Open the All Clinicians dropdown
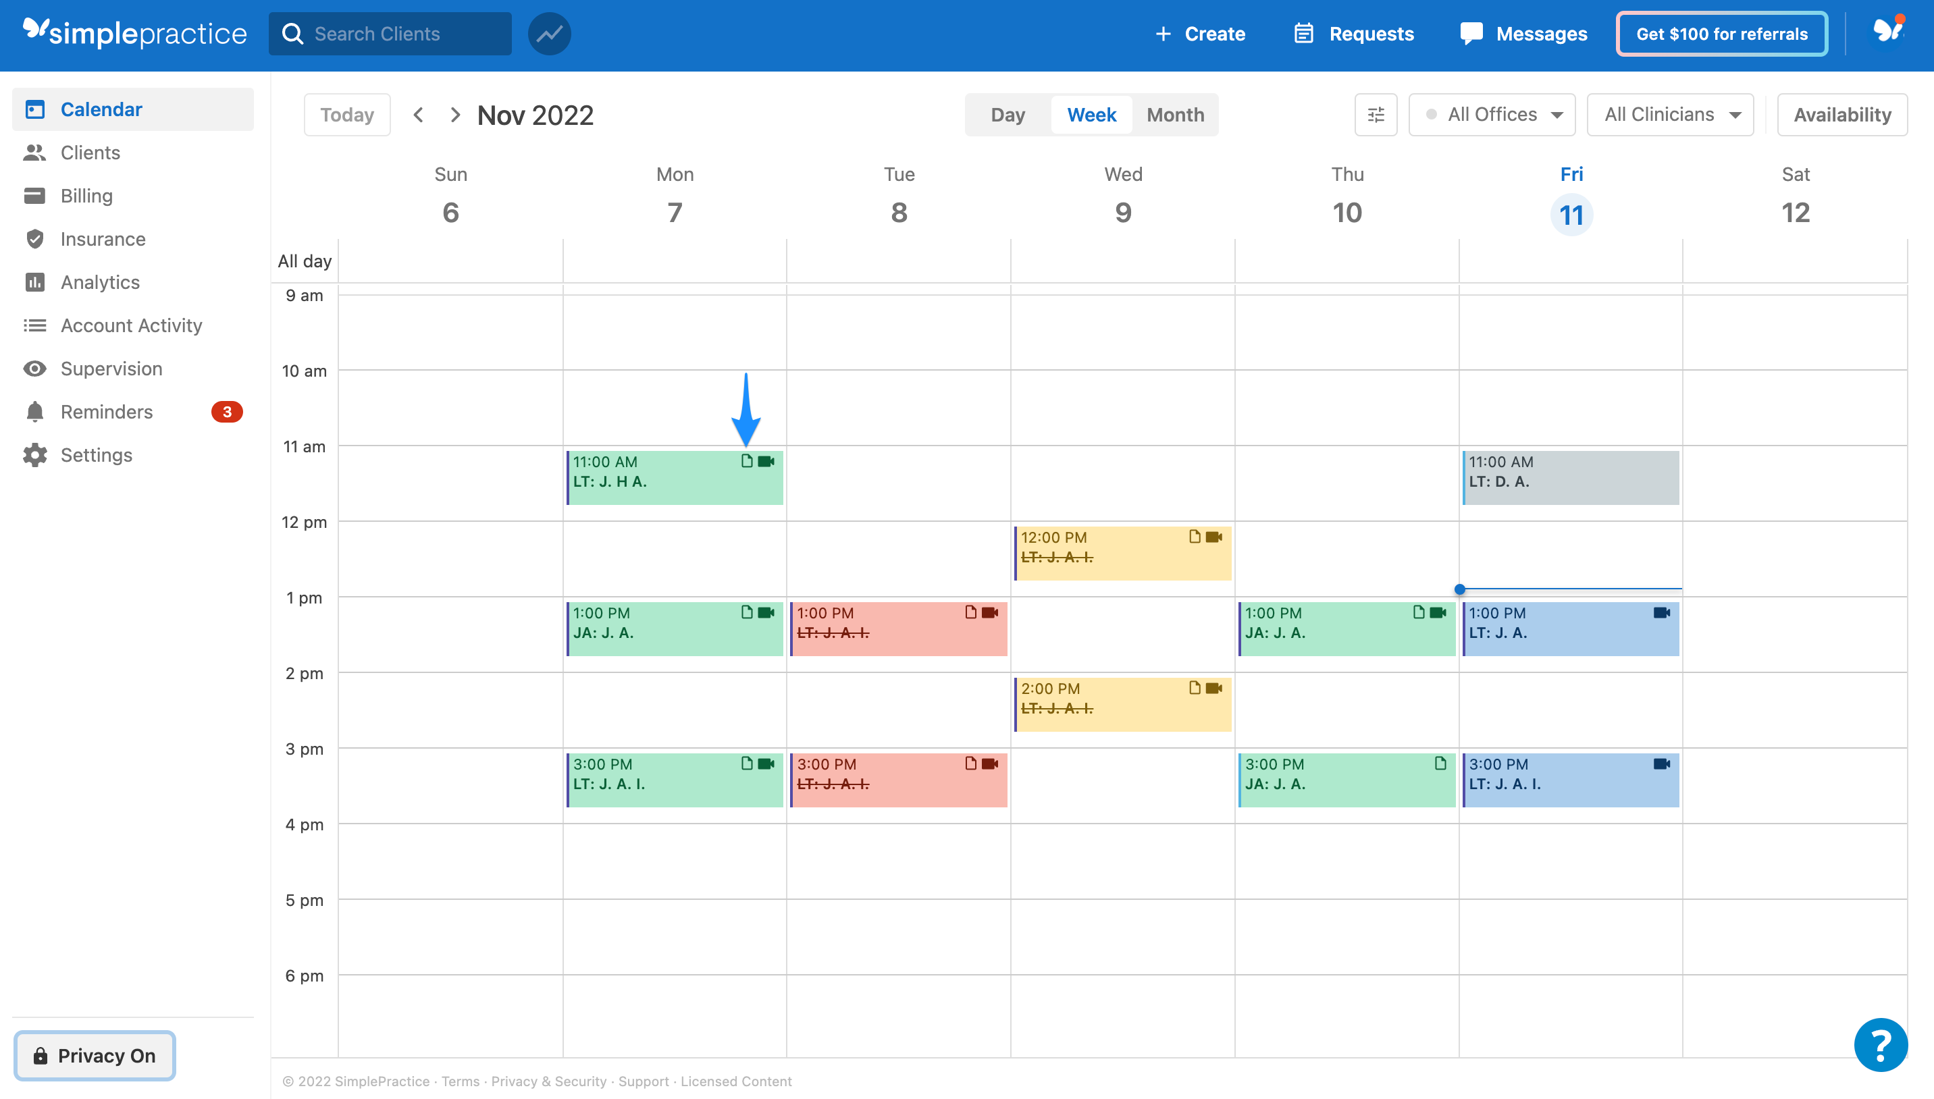 click(x=1671, y=114)
